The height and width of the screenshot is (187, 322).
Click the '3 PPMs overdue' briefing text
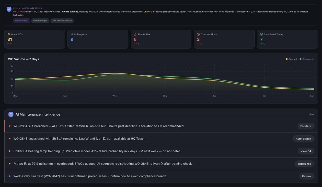pyautogui.click(x=70, y=11)
